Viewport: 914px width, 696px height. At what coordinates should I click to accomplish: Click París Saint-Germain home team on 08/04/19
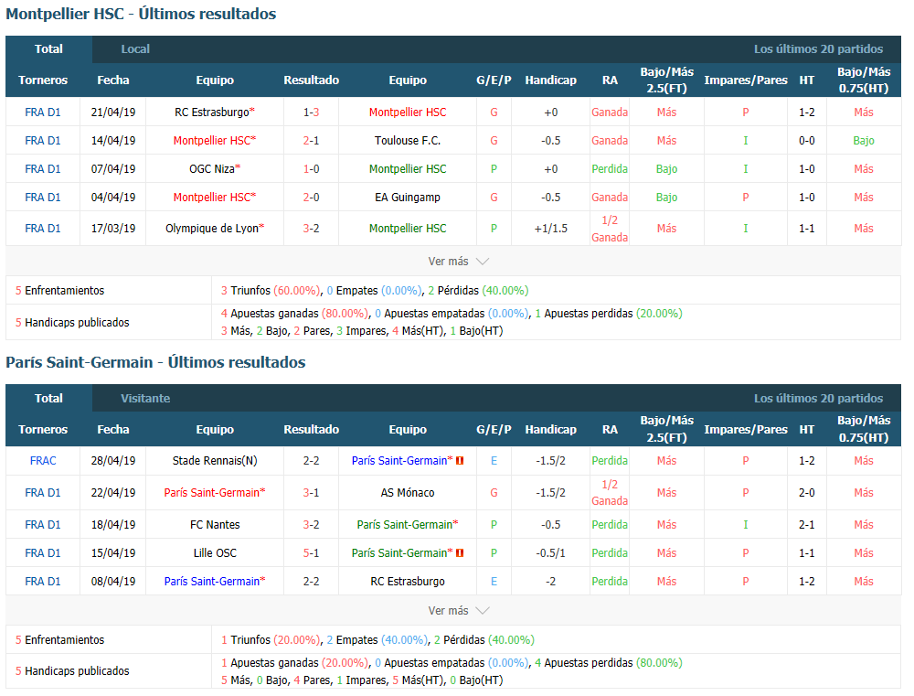(x=215, y=582)
